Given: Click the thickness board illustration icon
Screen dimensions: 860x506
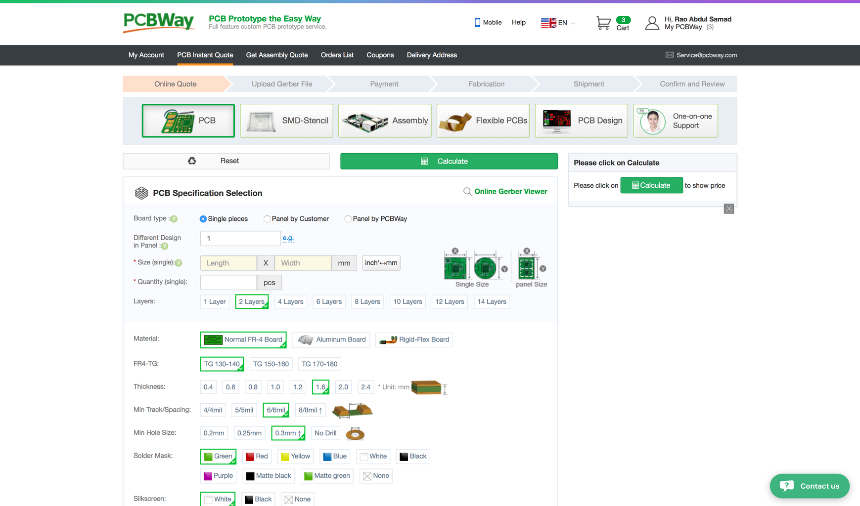Looking at the screenshot, I should (x=428, y=387).
